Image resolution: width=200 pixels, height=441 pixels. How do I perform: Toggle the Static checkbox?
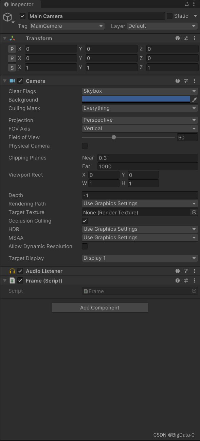[x=170, y=16]
